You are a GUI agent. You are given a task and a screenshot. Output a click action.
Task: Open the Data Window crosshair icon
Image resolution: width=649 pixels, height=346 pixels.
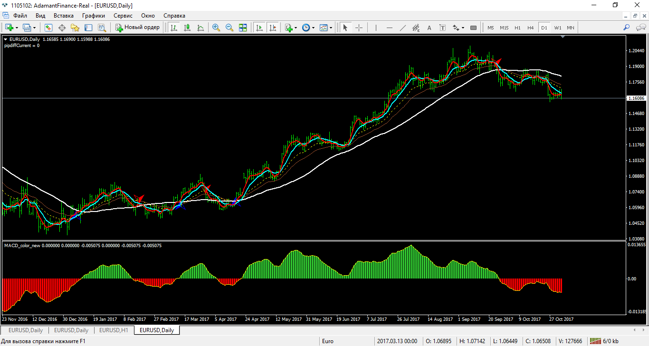tap(62, 28)
